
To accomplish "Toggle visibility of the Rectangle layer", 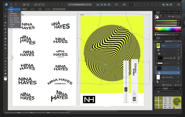I will pos(178,63).
